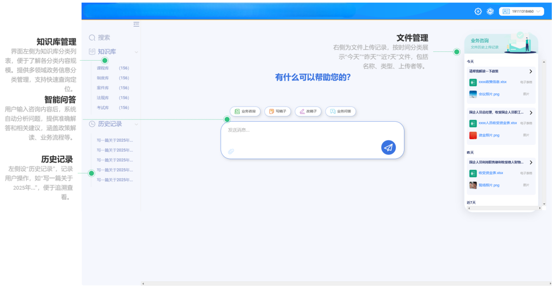
Task: Click the magnifier search icon in the sidebar
Action: (92, 38)
